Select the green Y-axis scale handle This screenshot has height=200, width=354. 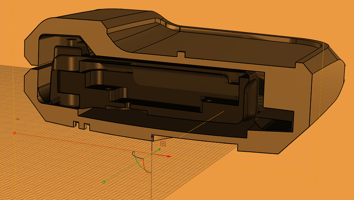tap(103, 182)
